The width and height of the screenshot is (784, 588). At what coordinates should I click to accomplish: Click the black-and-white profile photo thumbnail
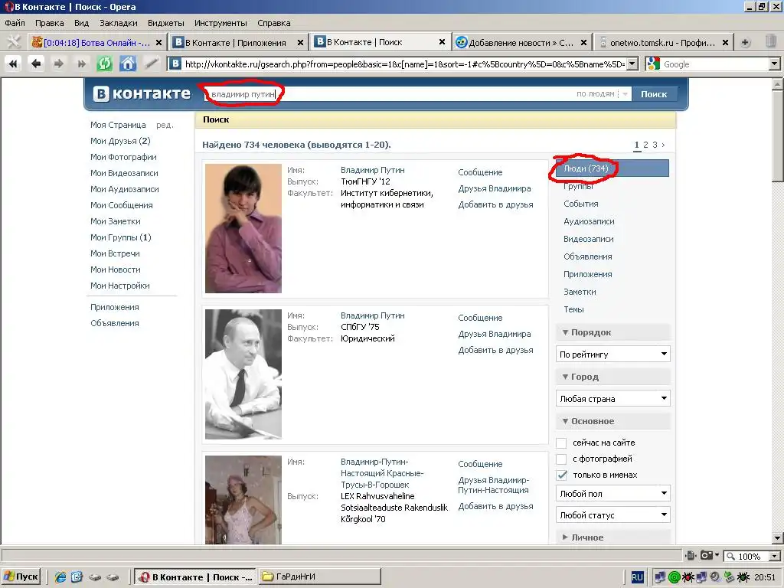[243, 374]
